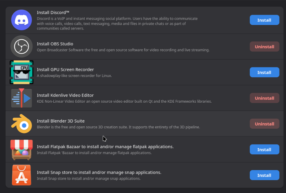Viewport: 286px width, 193px height.
Task: Click the Discord app icon
Action: point(22,20)
